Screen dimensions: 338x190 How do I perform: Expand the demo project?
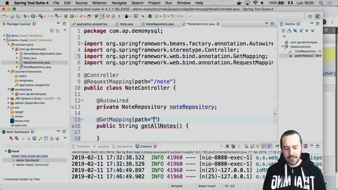pos(4,35)
